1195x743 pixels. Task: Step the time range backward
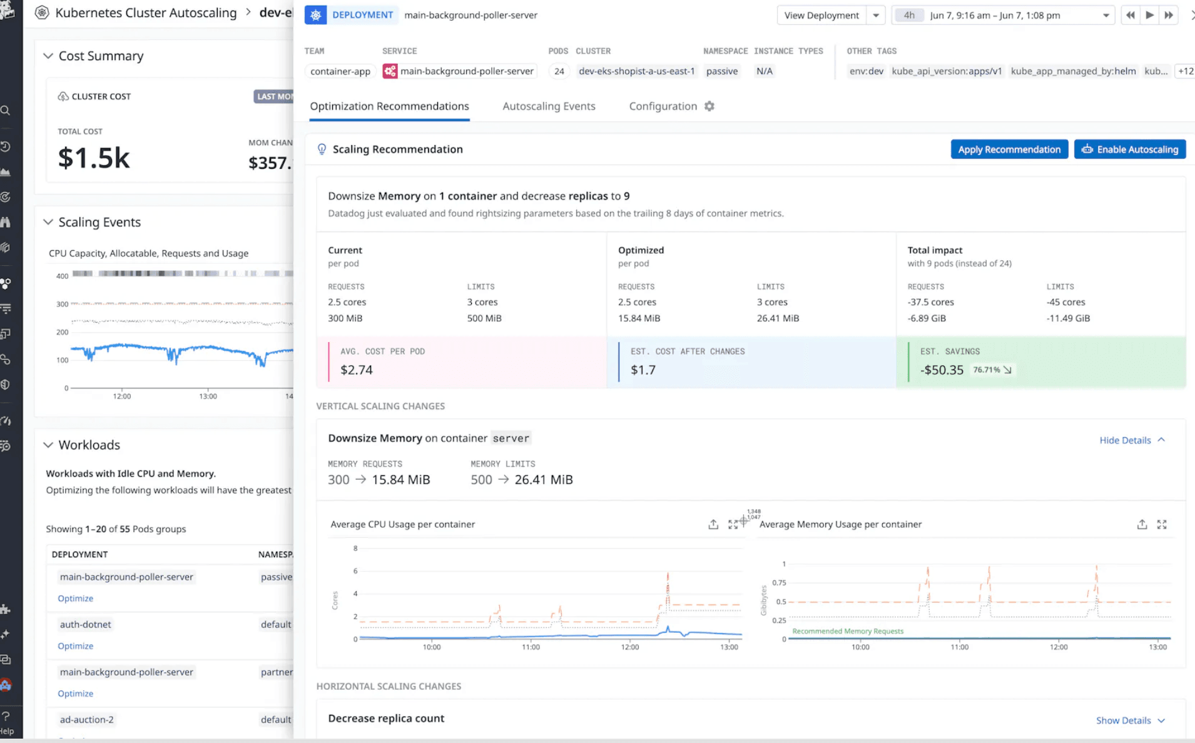pyautogui.click(x=1130, y=15)
